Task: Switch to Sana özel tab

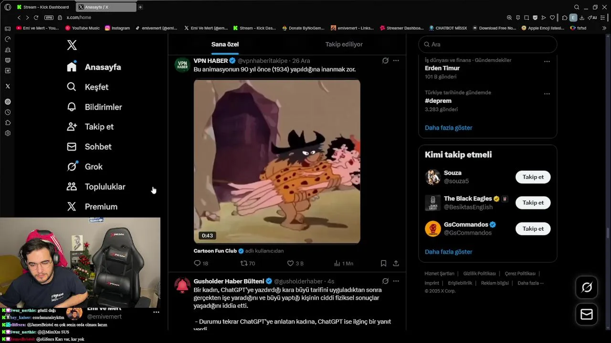Action: (x=225, y=44)
